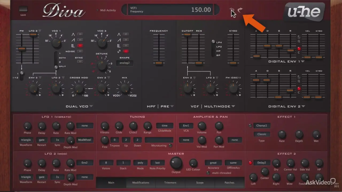The image size is (342, 192).
Task: Toggle the oscillator Sync switch
Action: (80, 61)
